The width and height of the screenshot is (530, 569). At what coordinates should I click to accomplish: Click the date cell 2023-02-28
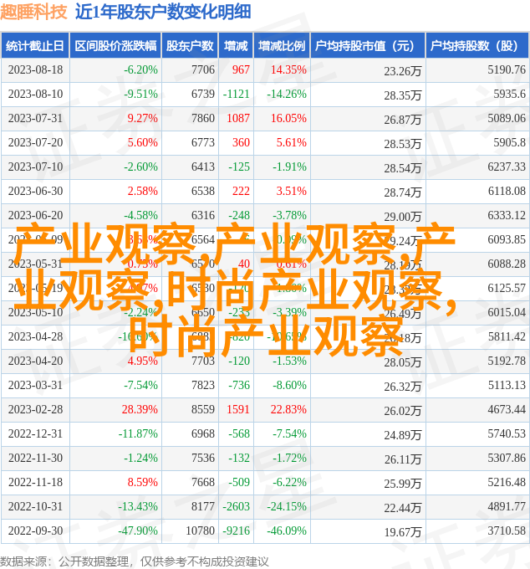35,410
